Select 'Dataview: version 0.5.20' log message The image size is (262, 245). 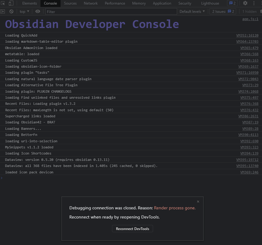click(x=57, y=160)
